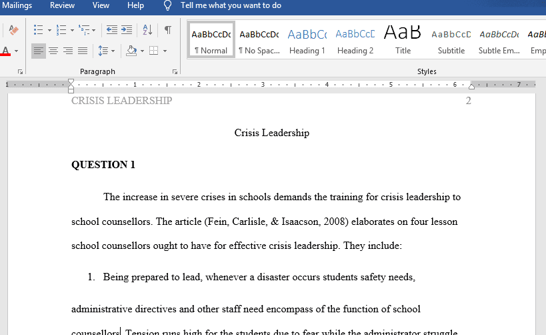Expand the Borders dropdown arrow
Screen dimensions: 546x335
coord(165,51)
